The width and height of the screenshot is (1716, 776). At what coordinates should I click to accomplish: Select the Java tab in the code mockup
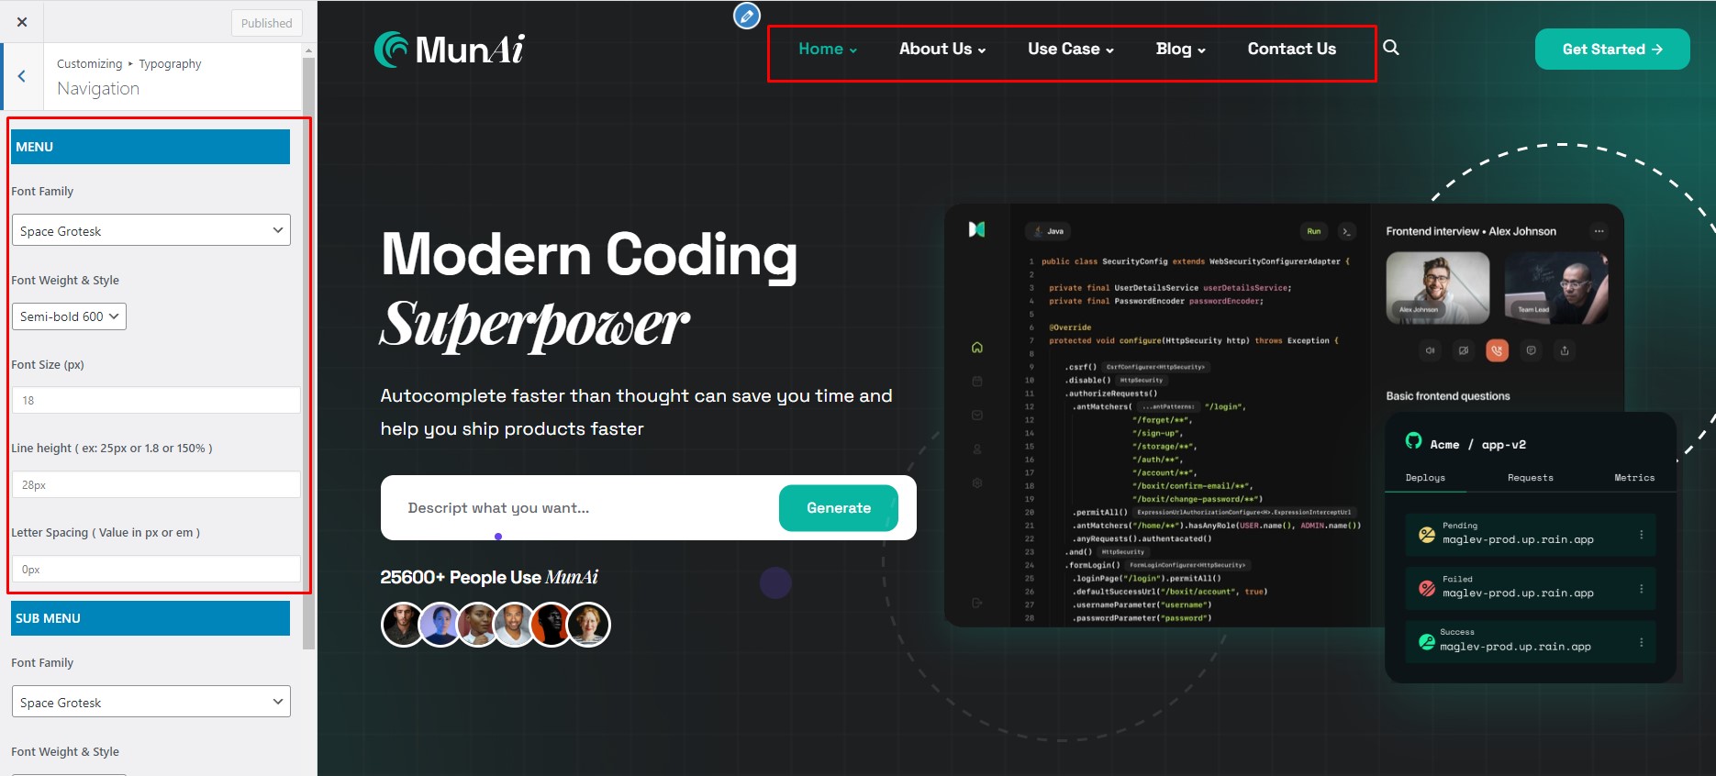pos(1050,231)
